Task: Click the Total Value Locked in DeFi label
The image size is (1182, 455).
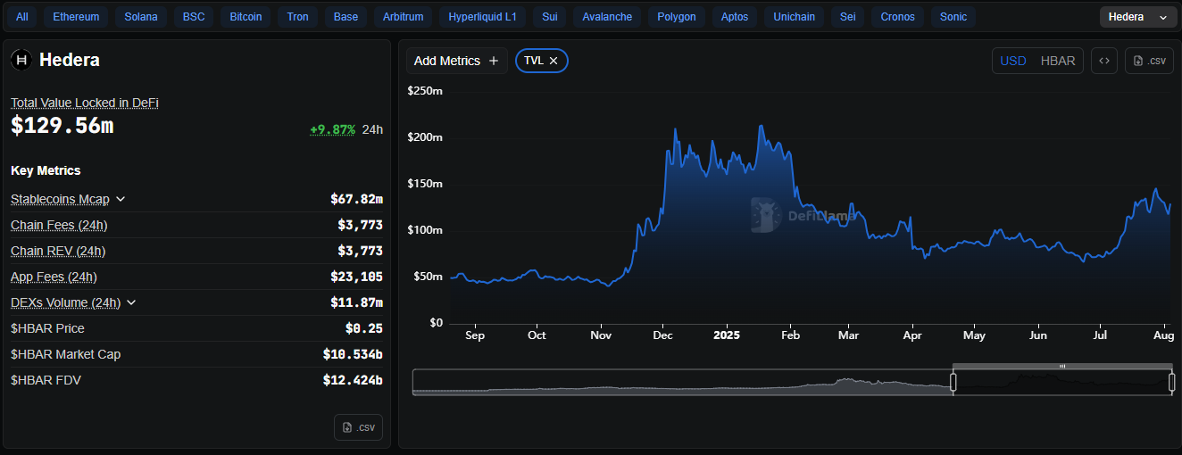Action: 85,103
